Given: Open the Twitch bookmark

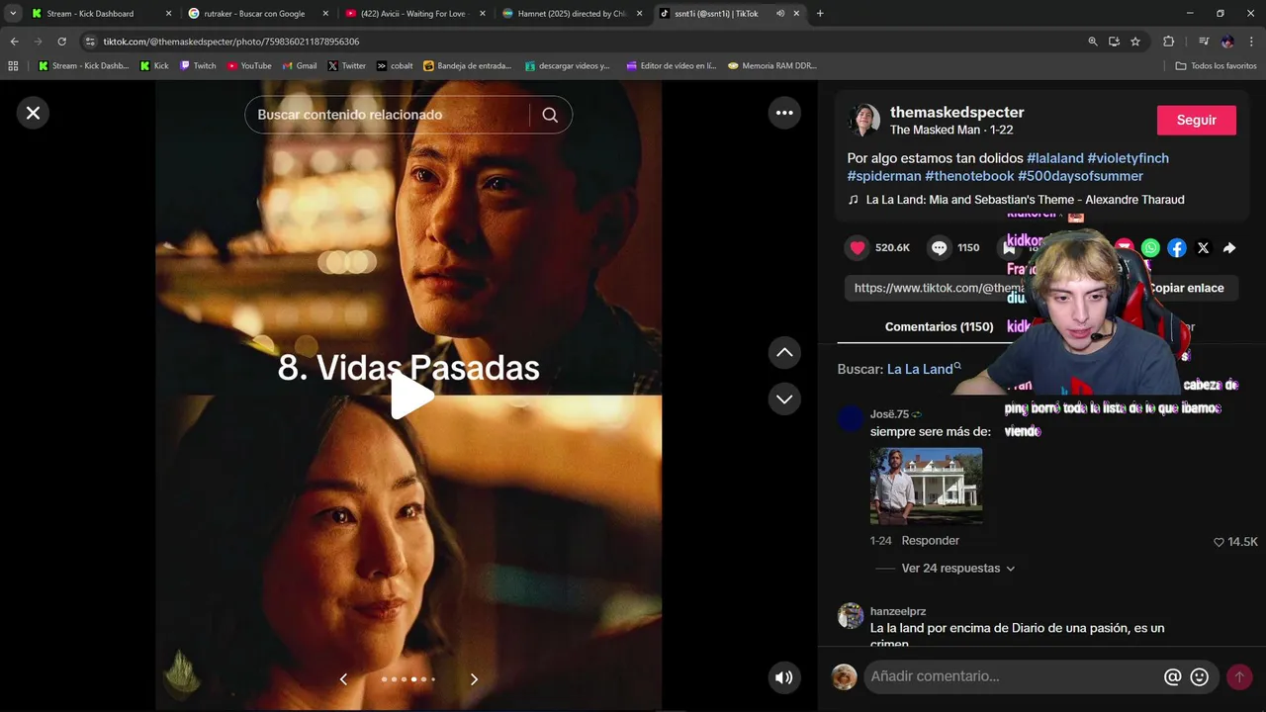Looking at the screenshot, I should 198,66.
